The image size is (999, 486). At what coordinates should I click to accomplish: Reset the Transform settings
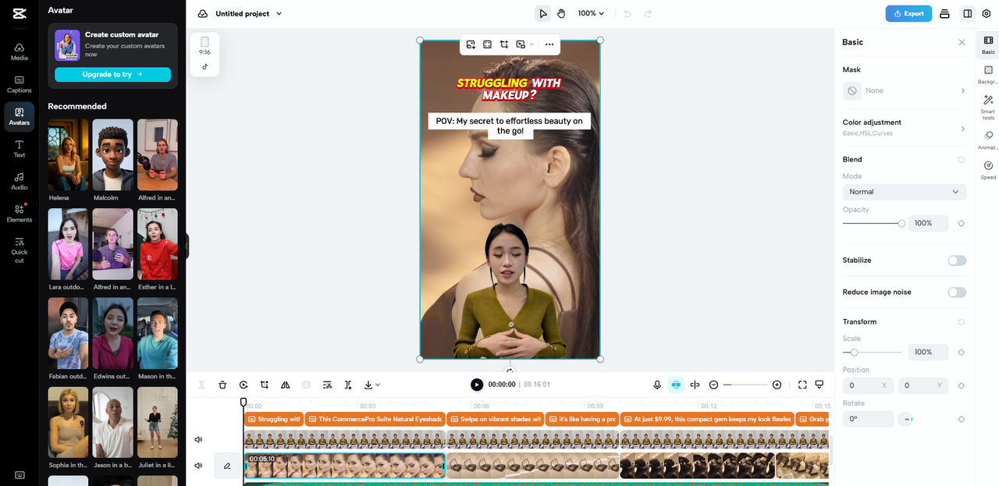(x=962, y=321)
